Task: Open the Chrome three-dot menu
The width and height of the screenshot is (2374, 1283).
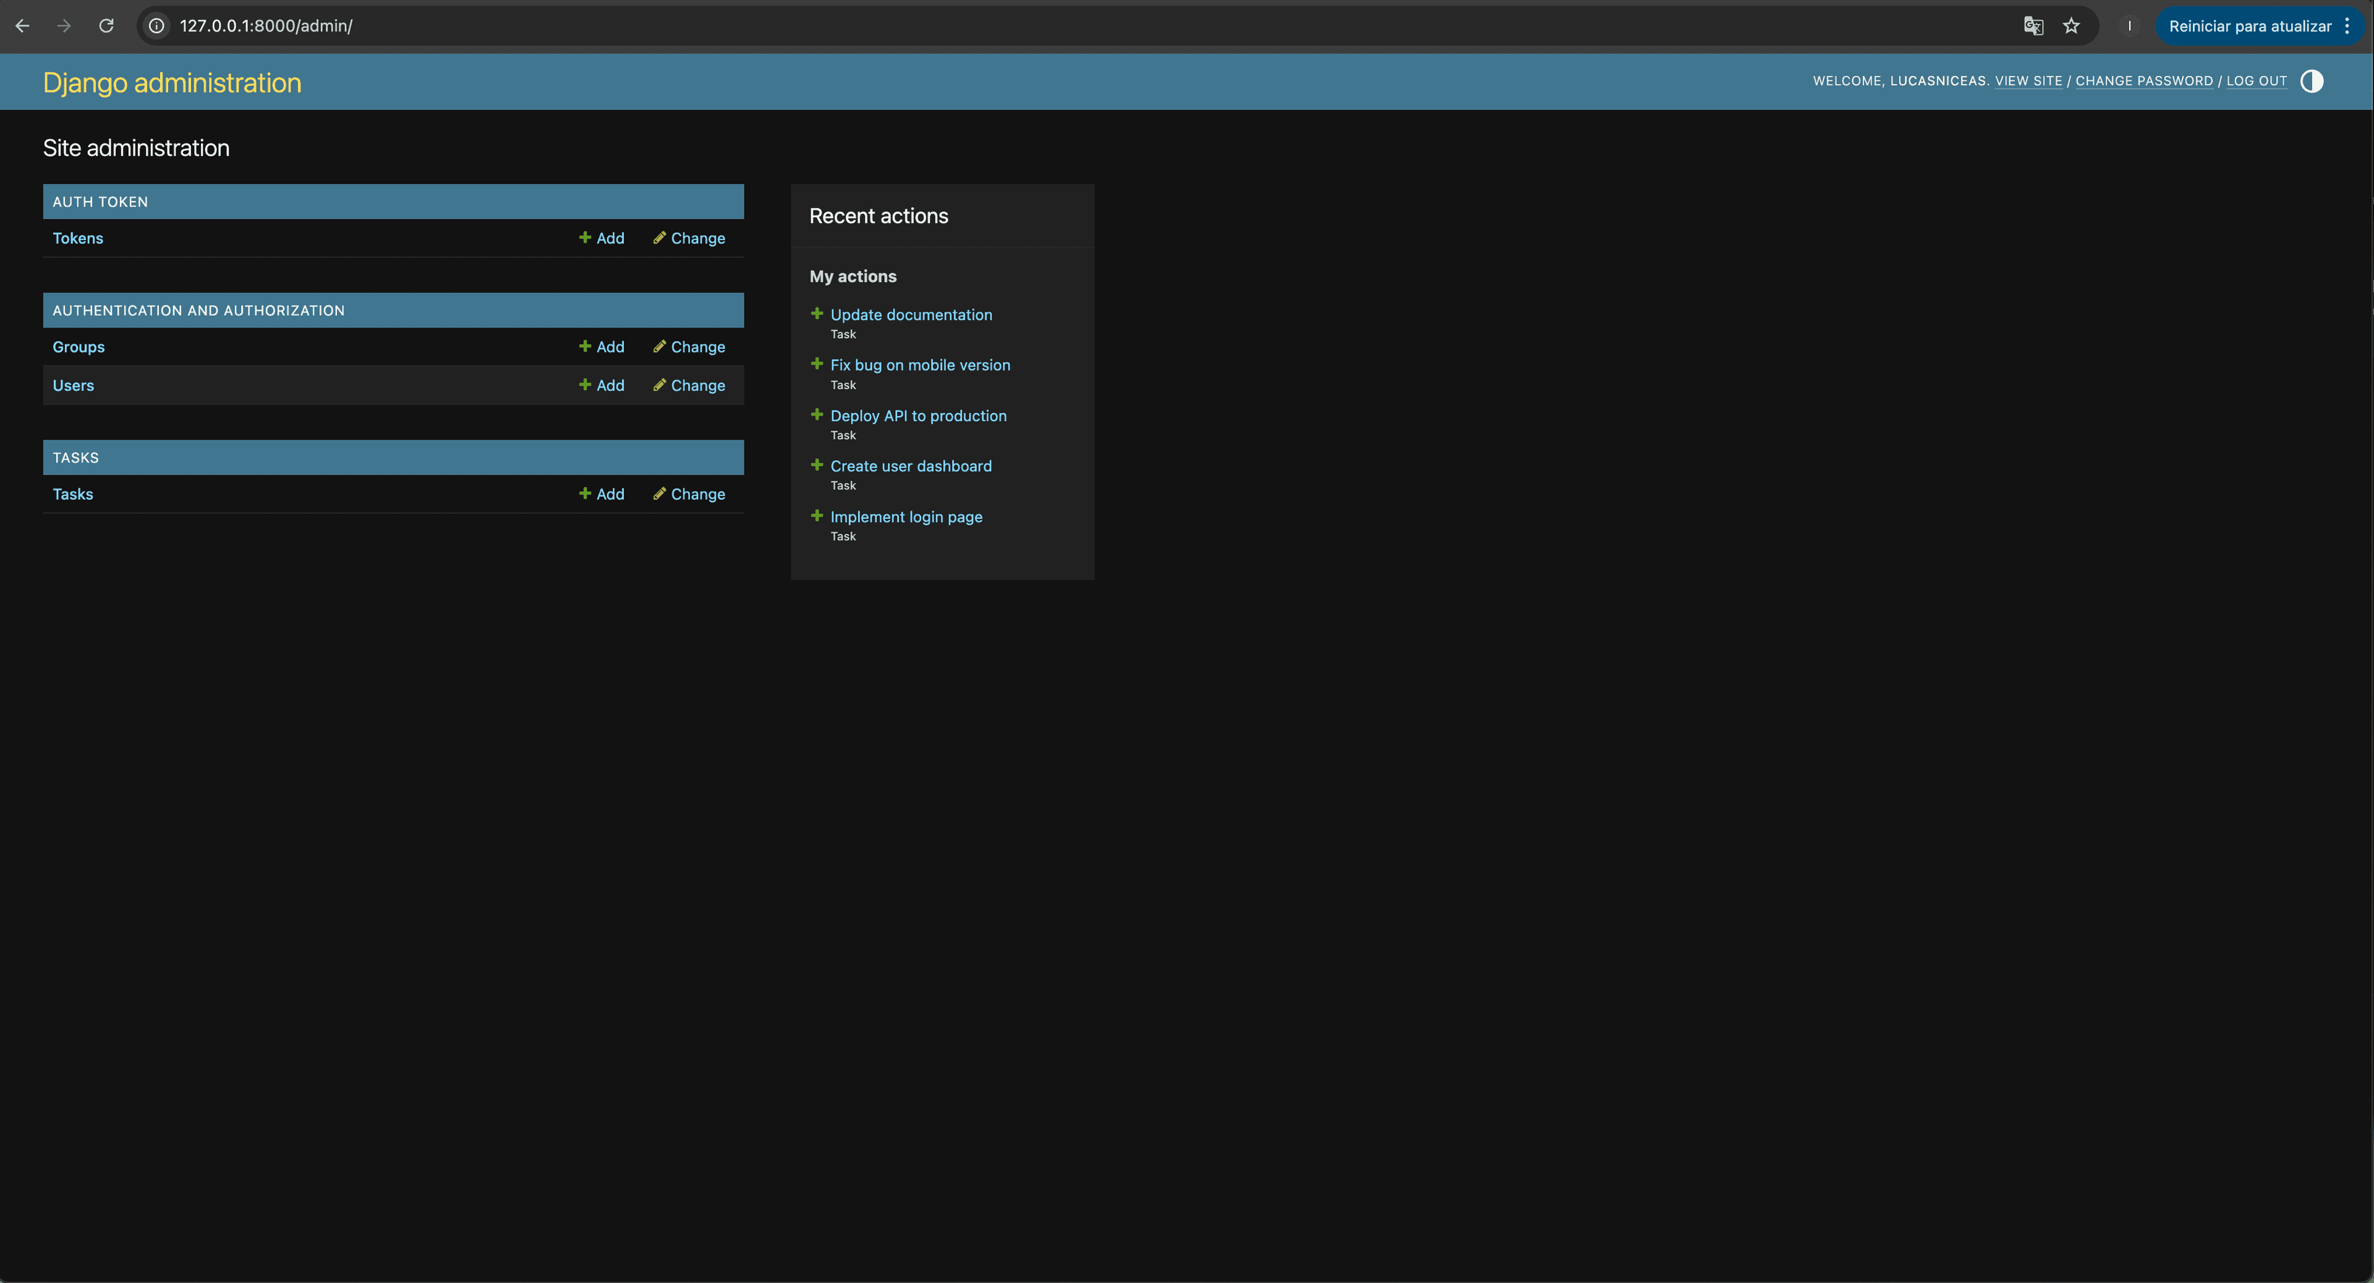Action: coord(2347,26)
